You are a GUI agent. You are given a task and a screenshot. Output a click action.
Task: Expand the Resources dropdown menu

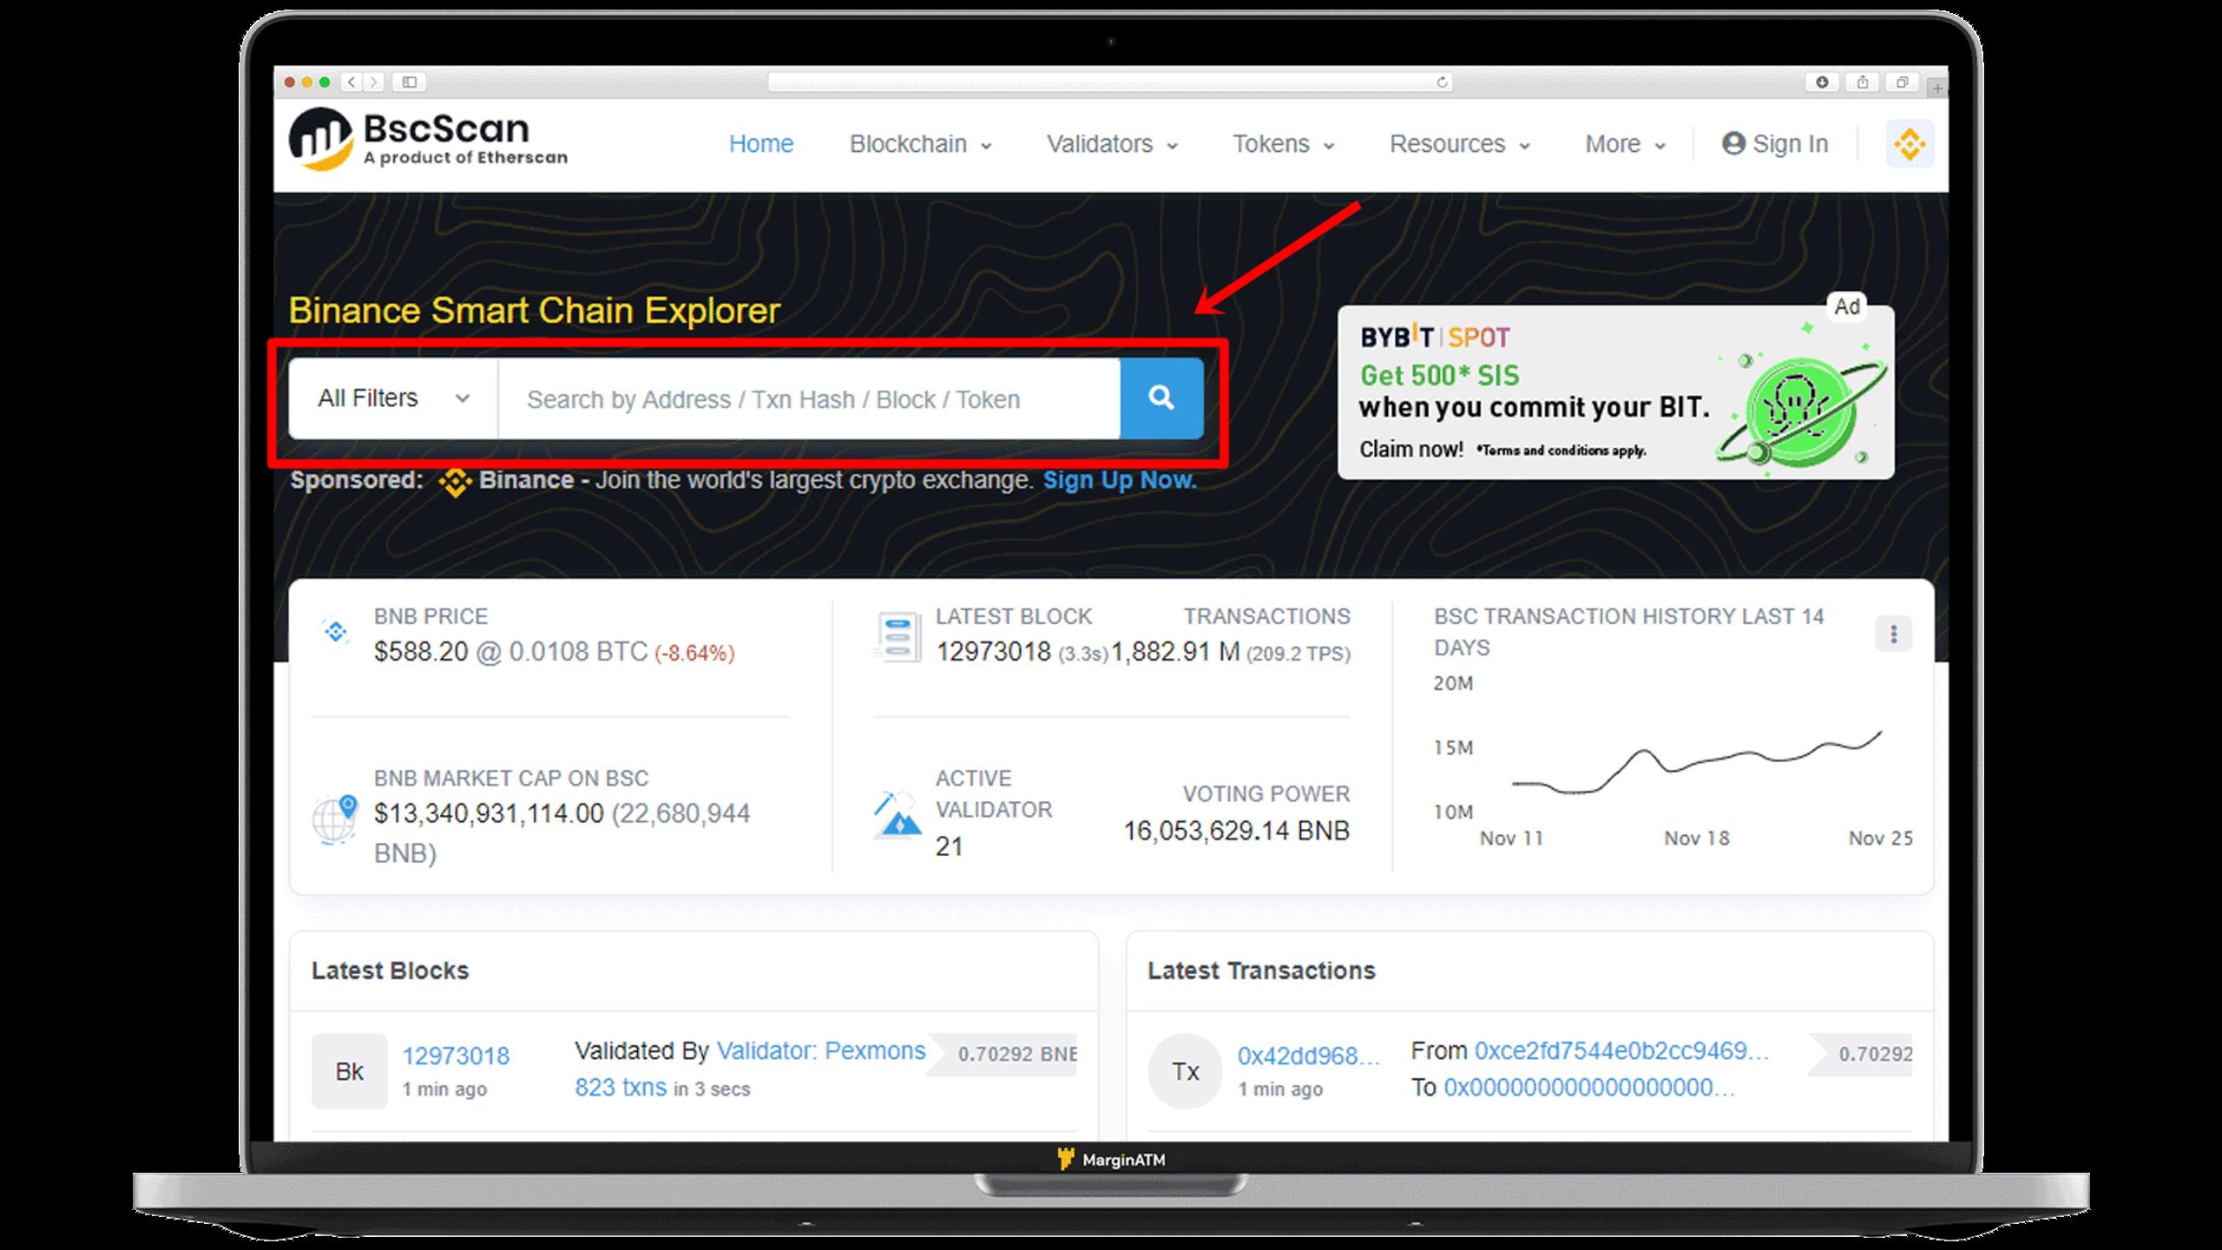coord(1457,143)
